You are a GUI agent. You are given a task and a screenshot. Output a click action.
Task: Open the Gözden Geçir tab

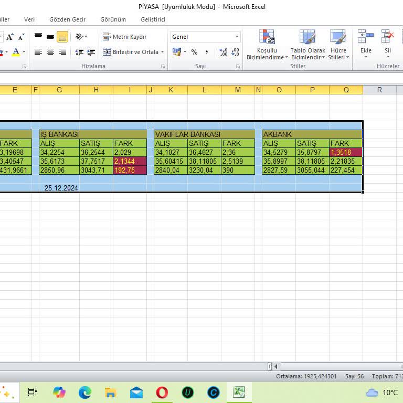(67, 19)
